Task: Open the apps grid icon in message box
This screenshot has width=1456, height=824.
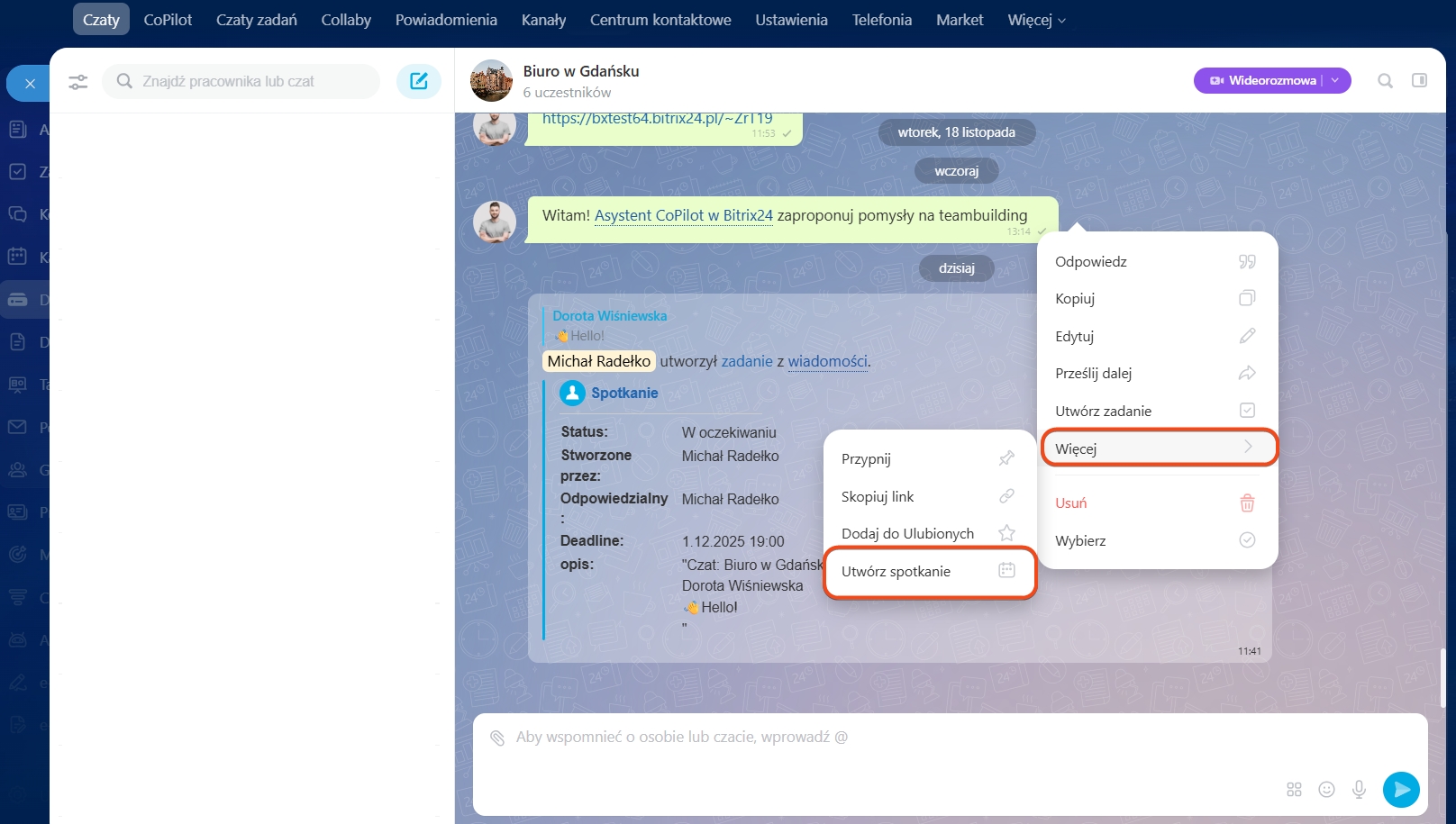Action: [x=1295, y=790]
